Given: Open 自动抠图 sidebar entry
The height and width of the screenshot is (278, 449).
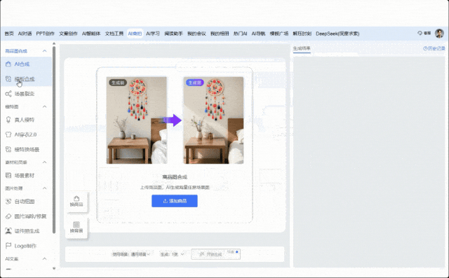Looking at the screenshot, I should [26, 202].
